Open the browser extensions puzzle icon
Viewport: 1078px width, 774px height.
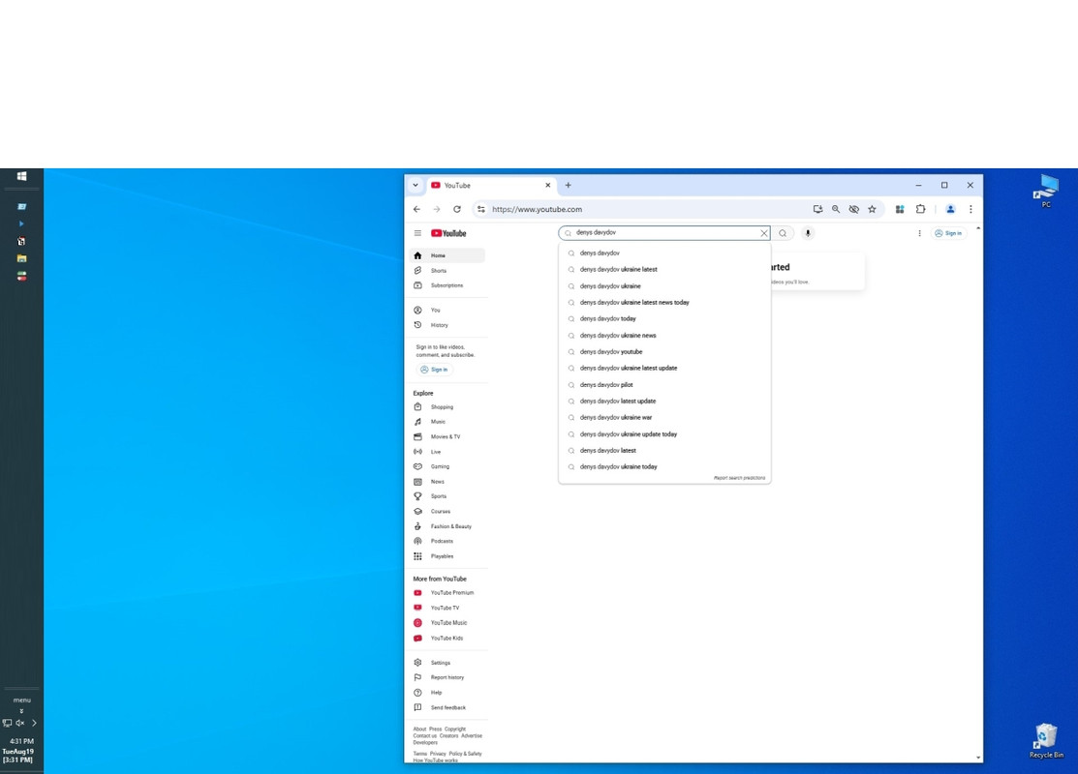point(920,210)
